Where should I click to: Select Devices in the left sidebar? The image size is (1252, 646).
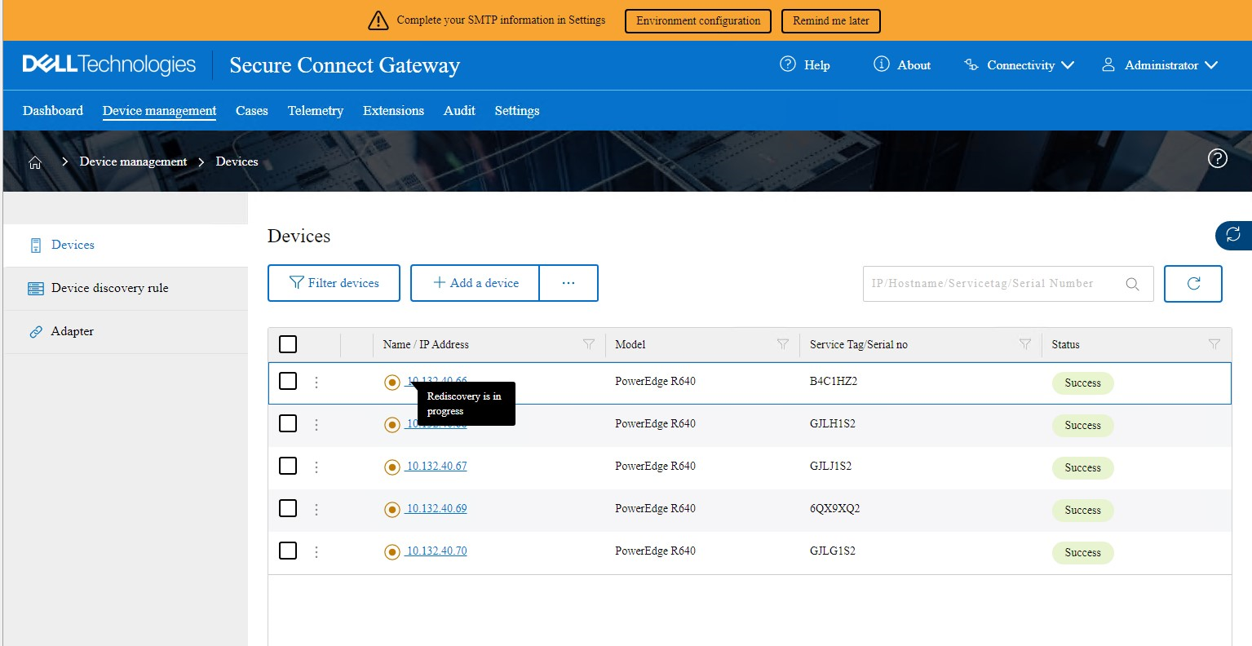(126, 246)
